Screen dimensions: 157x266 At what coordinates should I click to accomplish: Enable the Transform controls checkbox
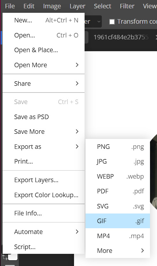click(112, 22)
